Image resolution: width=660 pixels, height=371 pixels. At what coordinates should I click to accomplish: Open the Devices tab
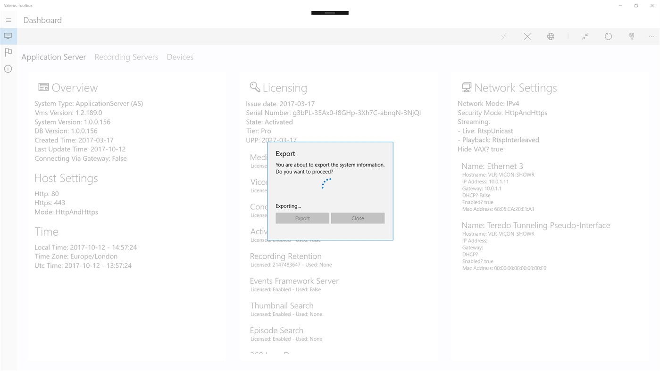click(180, 57)
